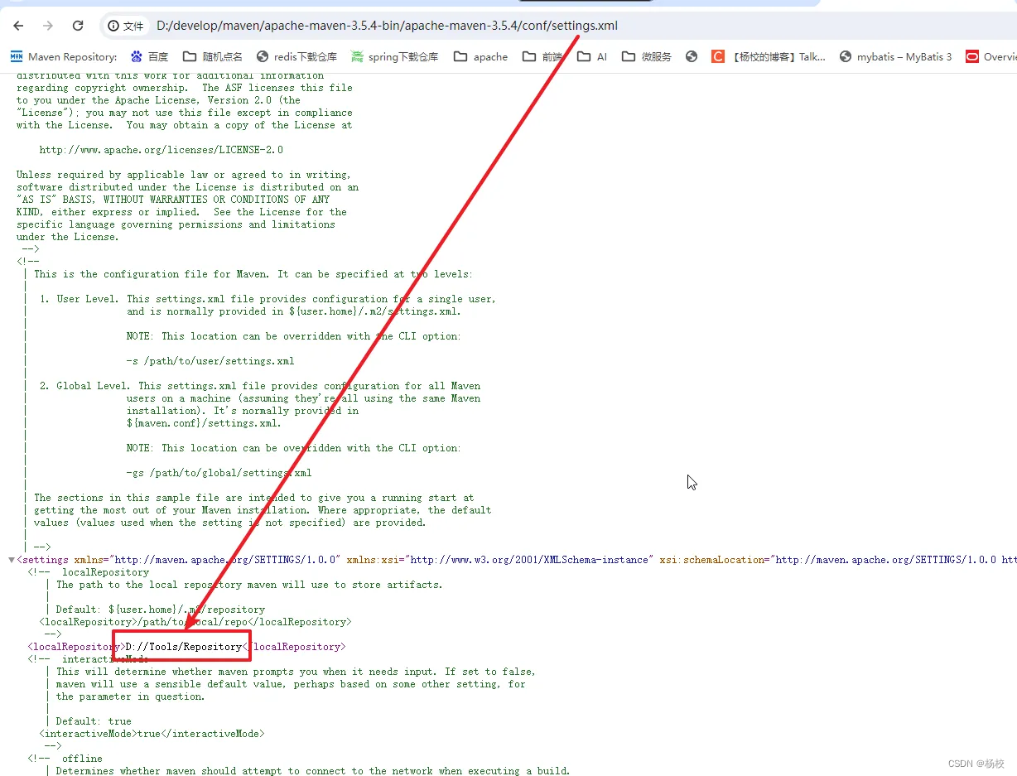The image size is (1017, 776).
Task: Click the '${maven.conf}/settings.xml.' line
Action: pyautogui.click(x=205, y=423)
